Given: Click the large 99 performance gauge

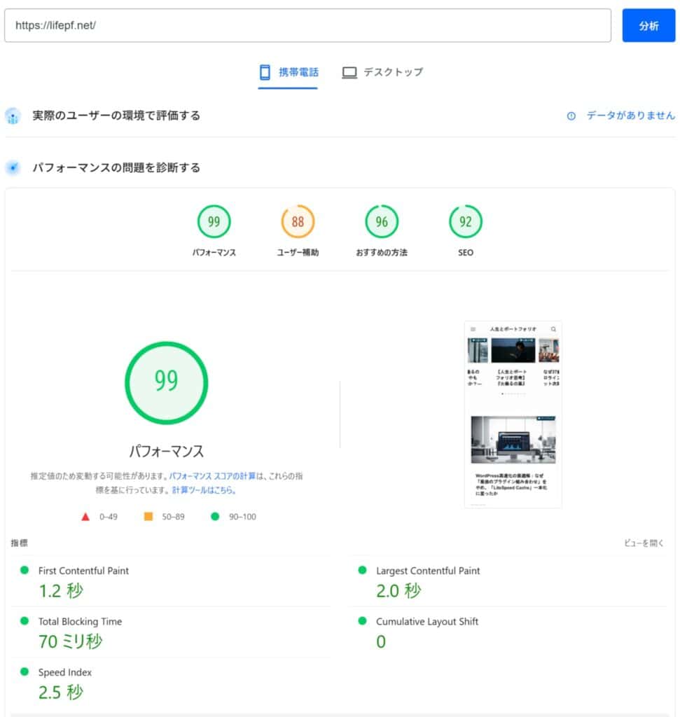Looking at the screenshot, I should [166, 382].
